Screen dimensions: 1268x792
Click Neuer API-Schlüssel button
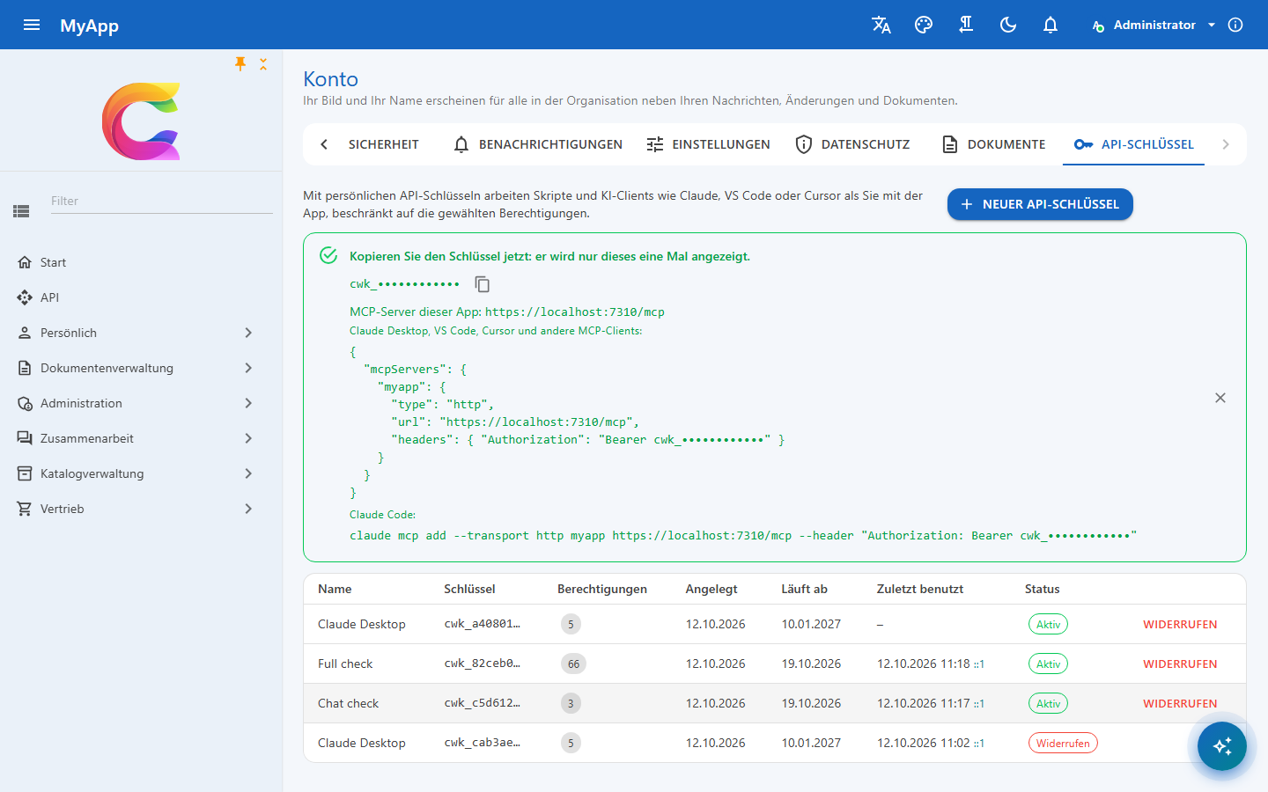tap(1040, 204)
